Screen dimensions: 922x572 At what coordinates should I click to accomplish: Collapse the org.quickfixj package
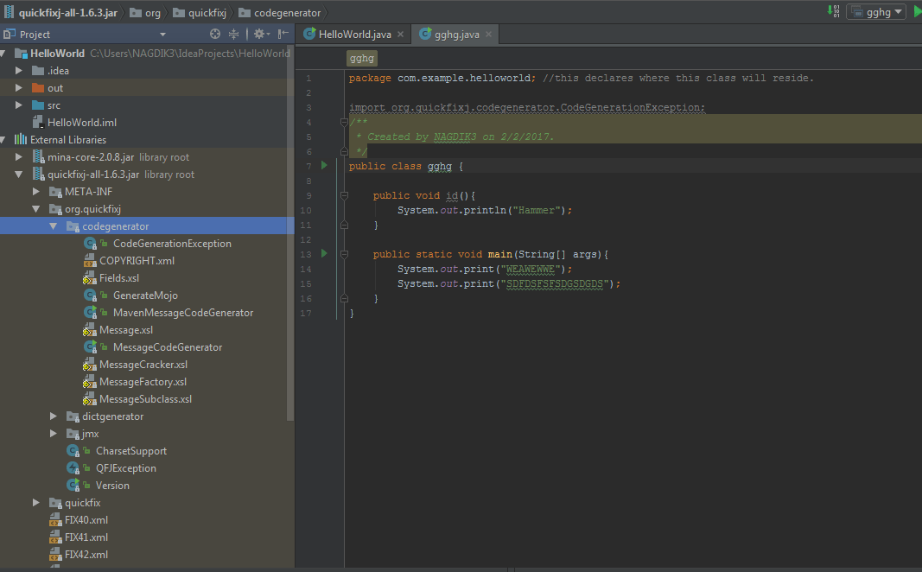36,209
